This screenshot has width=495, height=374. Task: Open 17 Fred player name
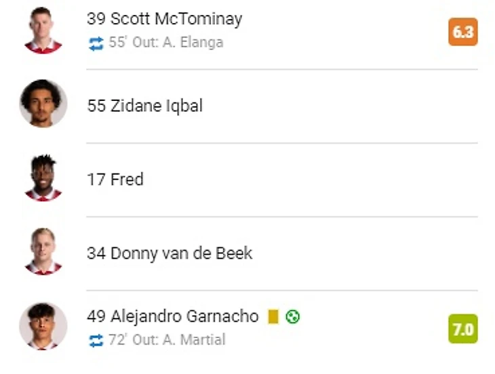click(115, 180)
